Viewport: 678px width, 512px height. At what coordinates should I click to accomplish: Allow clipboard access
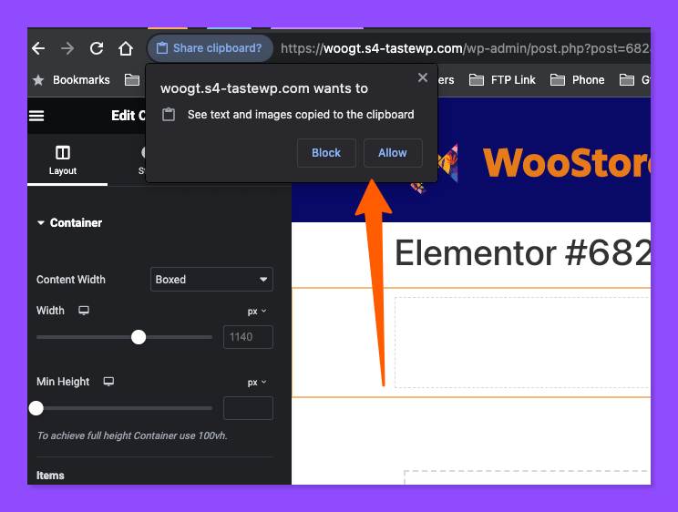pyautogui.click(x=393, y=153)
